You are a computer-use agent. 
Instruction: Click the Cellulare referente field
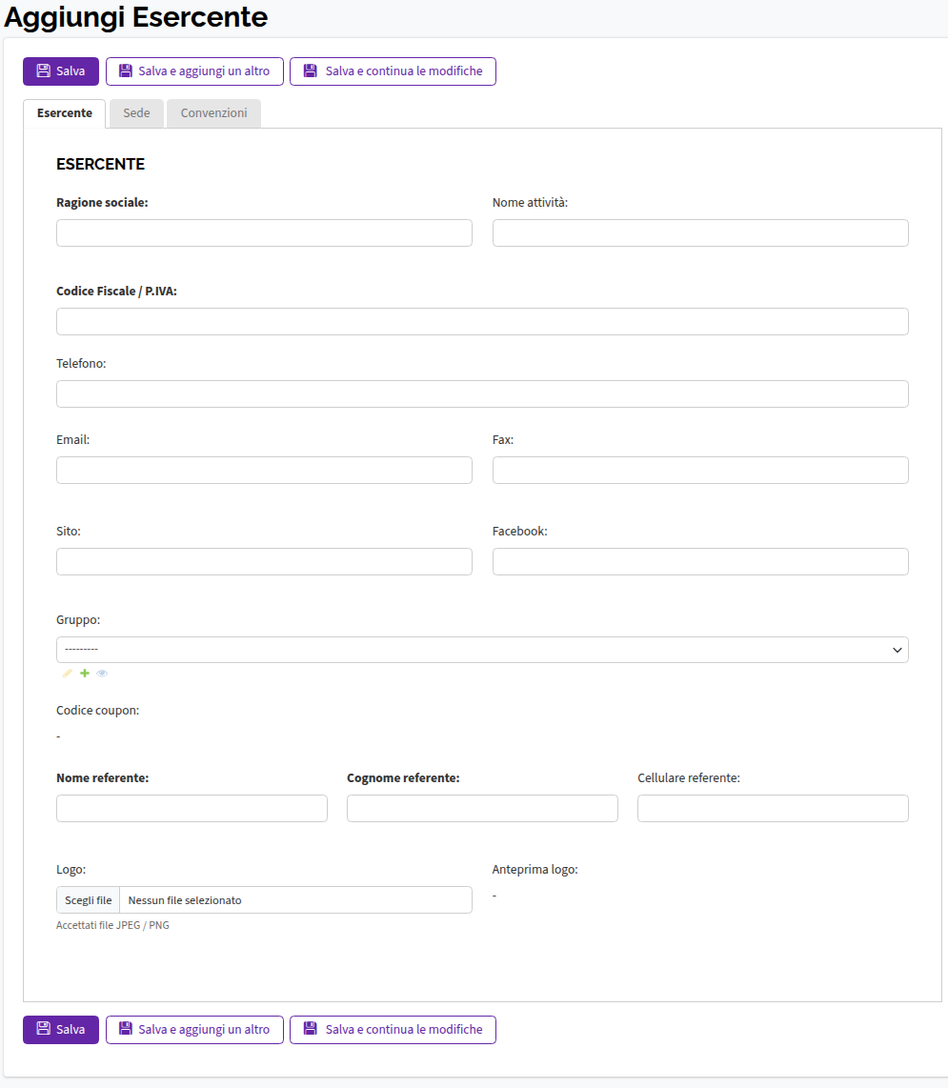pos(773,808)
